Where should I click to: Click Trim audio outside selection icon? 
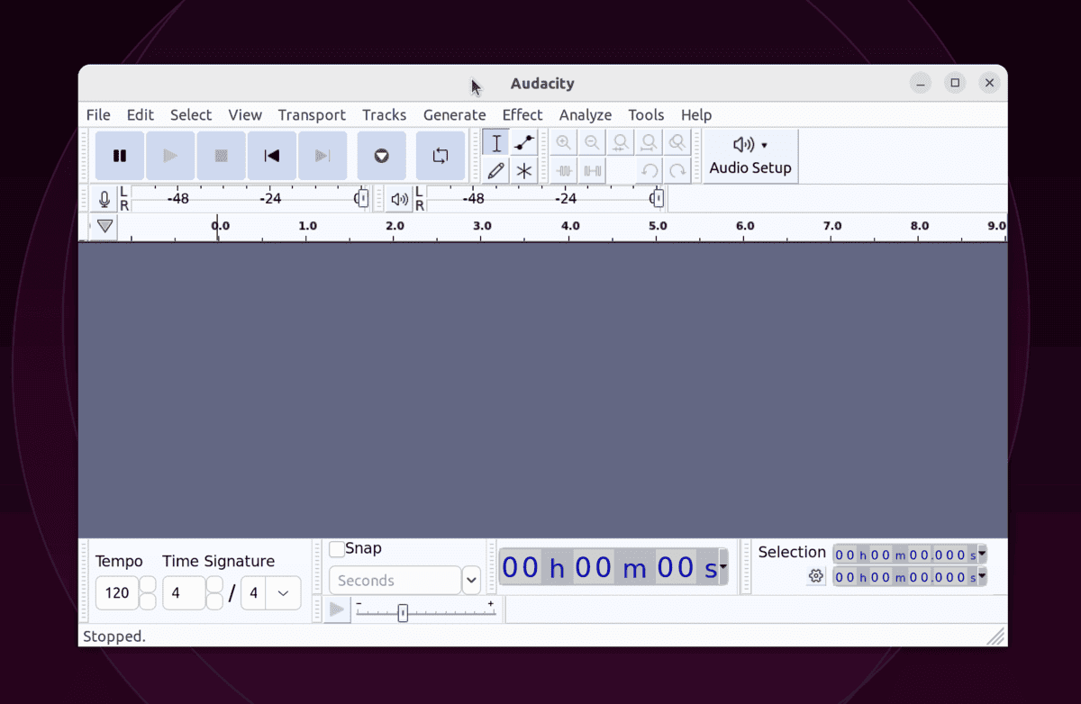(564, 170)
